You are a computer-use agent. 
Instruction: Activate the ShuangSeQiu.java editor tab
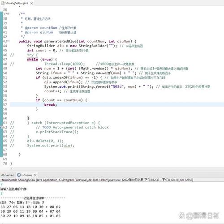point(17,3)
